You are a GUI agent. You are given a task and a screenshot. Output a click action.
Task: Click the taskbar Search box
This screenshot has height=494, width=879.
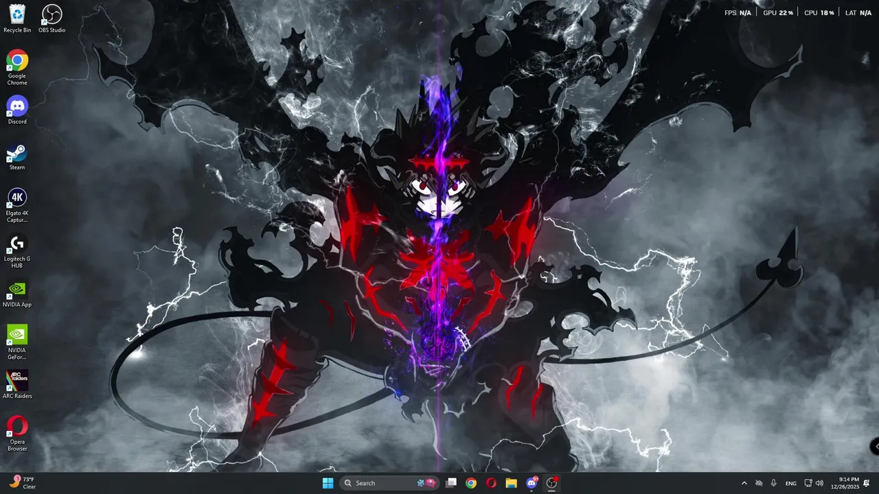(389, 483)
